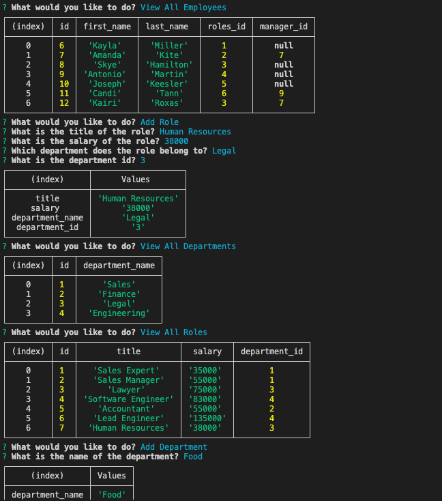
Task: Click 'Human Resources' answer to role title prompt
Action: [x=195, y=132]
